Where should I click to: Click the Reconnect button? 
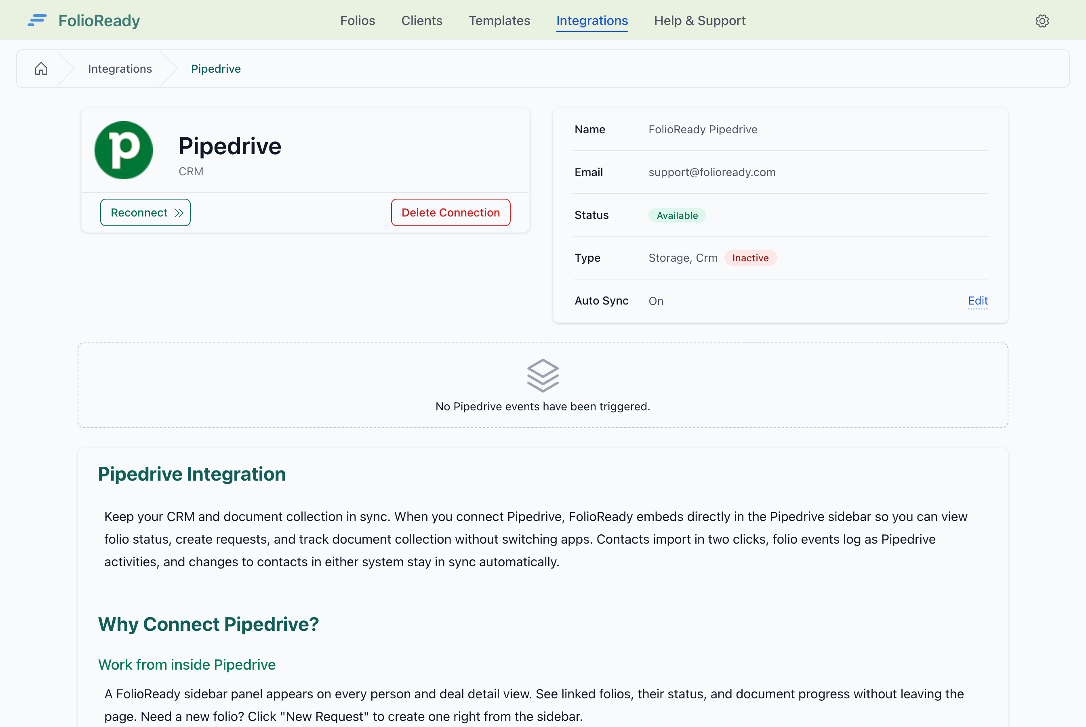145,212
